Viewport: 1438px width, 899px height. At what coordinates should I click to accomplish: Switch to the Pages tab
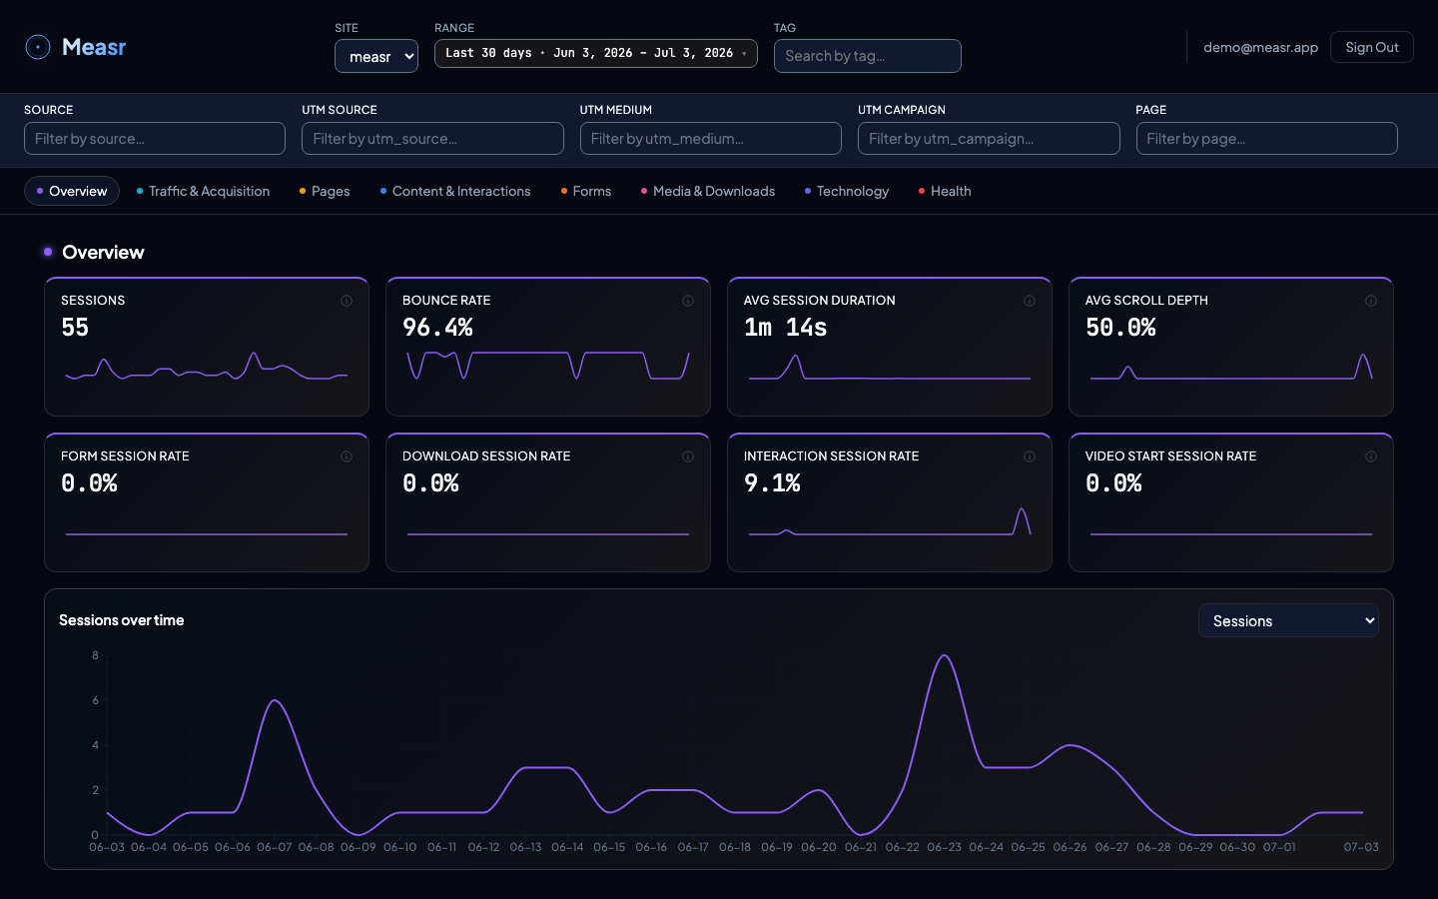pos(325,191)
